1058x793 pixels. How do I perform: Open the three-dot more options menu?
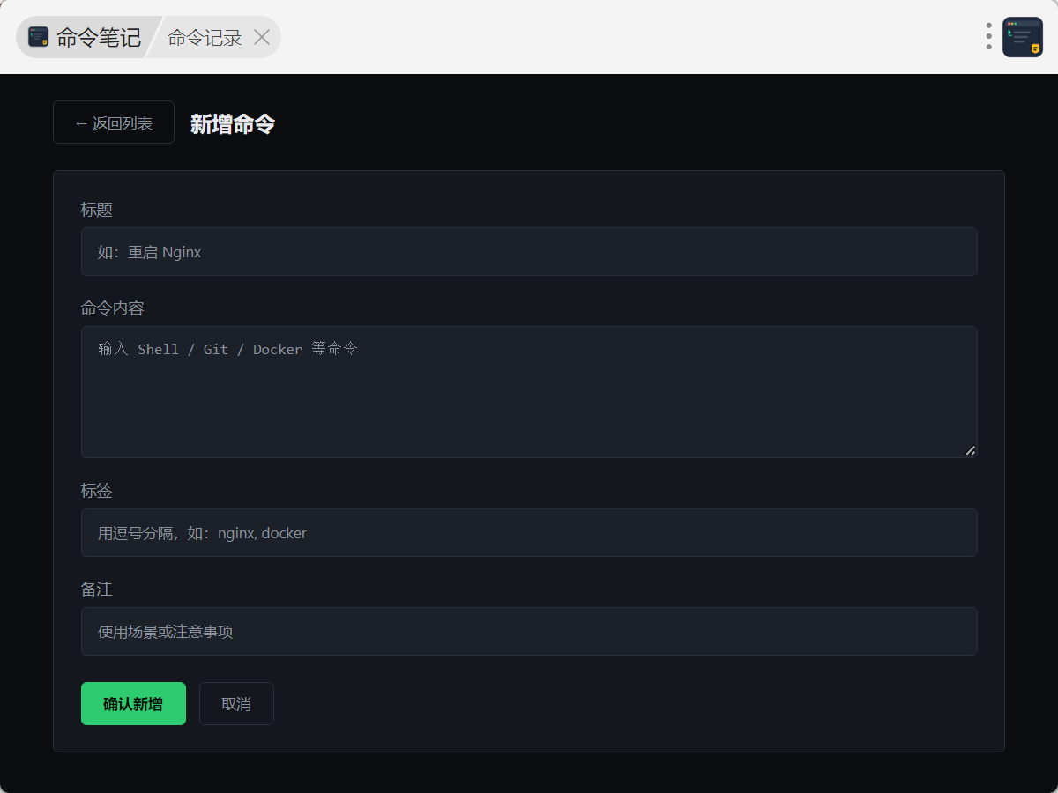989,36
